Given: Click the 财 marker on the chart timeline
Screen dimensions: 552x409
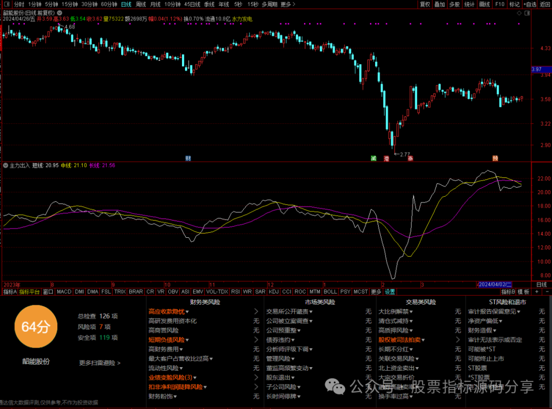Looking at the screenshot, I should (x=188, y=158).
